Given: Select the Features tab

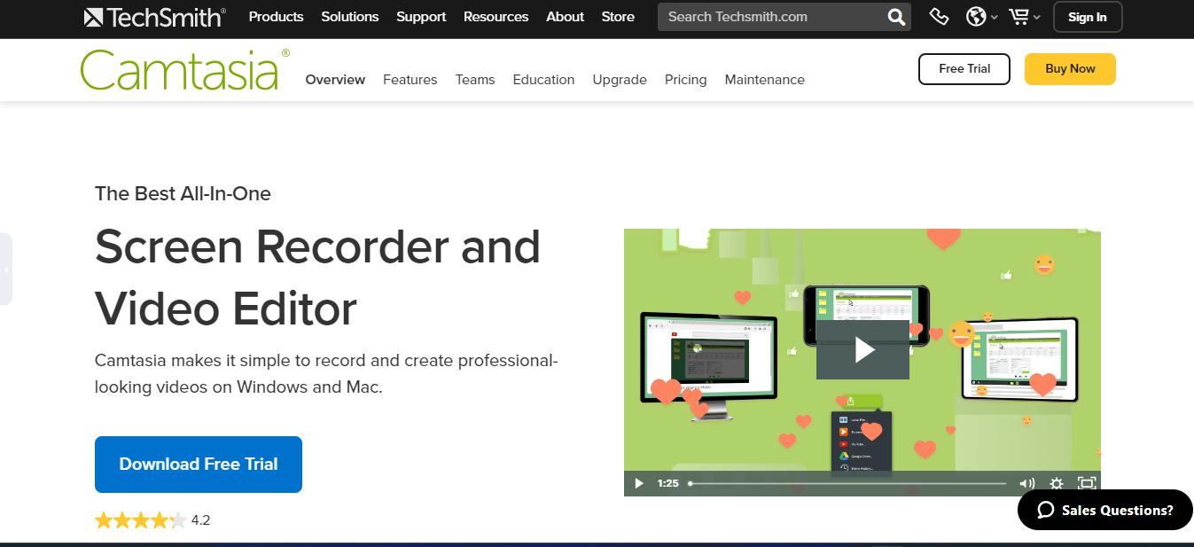Looking at the screenshot, I should (410, 80).
